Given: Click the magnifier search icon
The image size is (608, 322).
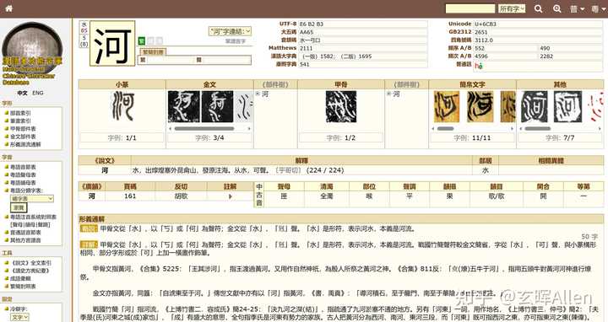Looking at the screenshot, I should [x=538, y=8].
